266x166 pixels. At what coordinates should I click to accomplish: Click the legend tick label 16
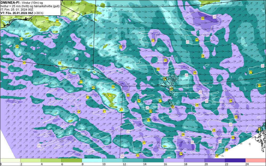[x=165, y=164]
